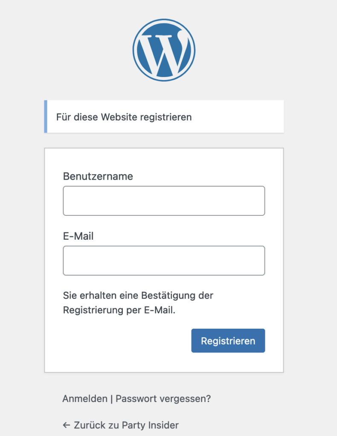Click the Sie erhalten eine Bestätigung text
337x436 pixels.
point(138,295)
